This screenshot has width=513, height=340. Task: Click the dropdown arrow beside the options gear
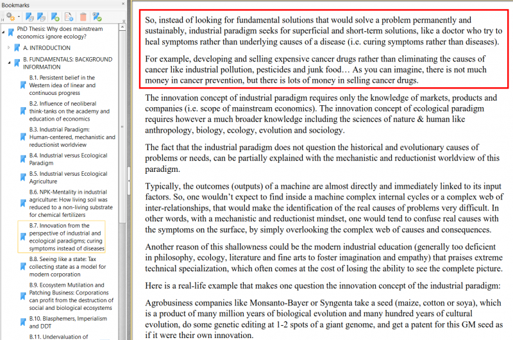click(x=19, y=17)
